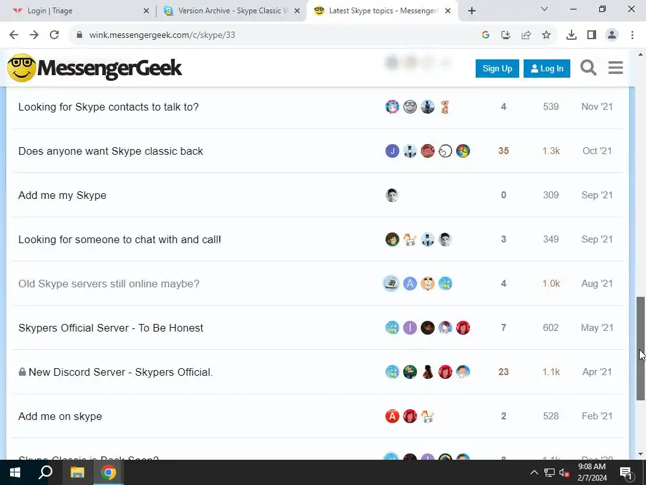
Task: Open Chrome downloads icon
Action: (572, 35)
